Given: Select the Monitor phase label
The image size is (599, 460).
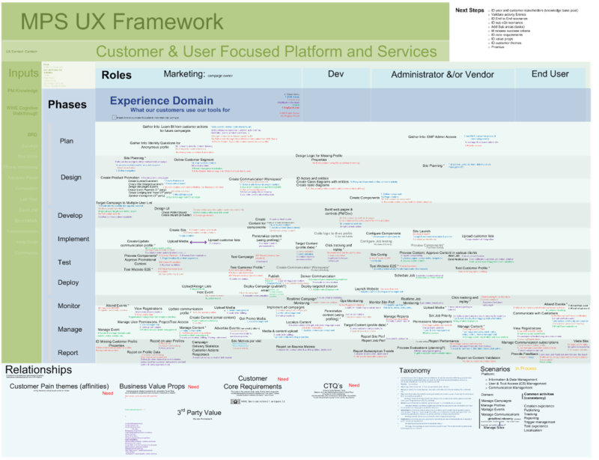Looking at the screenshot, I should click(x=69, y=306).
